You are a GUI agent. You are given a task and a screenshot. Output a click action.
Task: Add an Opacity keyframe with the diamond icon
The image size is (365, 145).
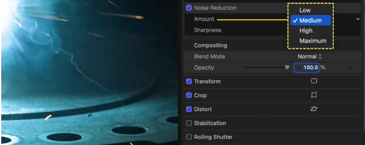point(349,68)
